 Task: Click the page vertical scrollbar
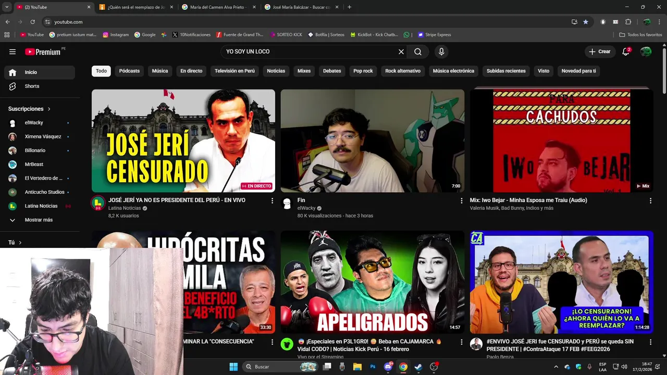[x=664, y=70]
